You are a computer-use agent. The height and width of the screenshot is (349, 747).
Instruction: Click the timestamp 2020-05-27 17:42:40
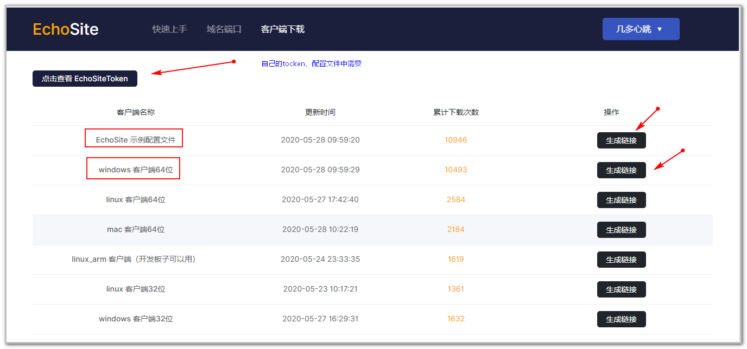click(320, 199)
